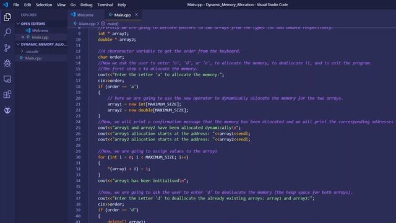396x223 pixels.
Task: Click 'array1 has been initialised' cout line
Action: click(x=143, y=181)
